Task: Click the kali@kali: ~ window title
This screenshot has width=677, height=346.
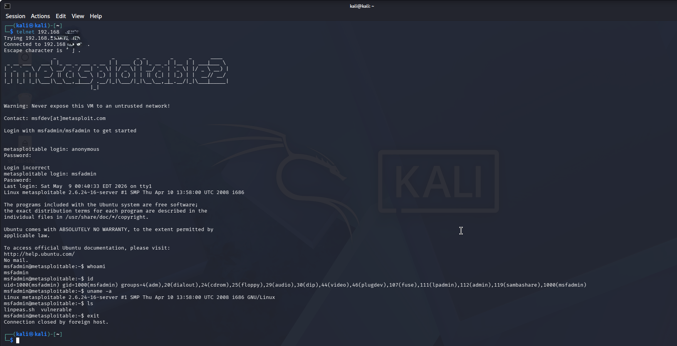Action: tap(362, 6)
